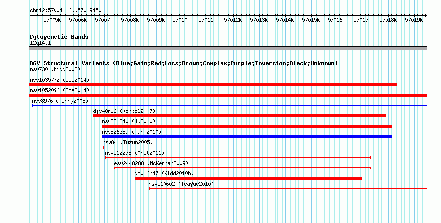This screenshot has width=441, height=223.
Task: Open nsv1035772 (Coe2014) variant label
Action: pyautogui.click(x=59, y=80)
